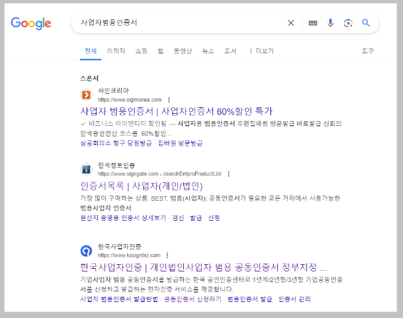
Task: Click the 한국사업자인증 site favicon
Action: pyautogui.click(x=87, y=251)
